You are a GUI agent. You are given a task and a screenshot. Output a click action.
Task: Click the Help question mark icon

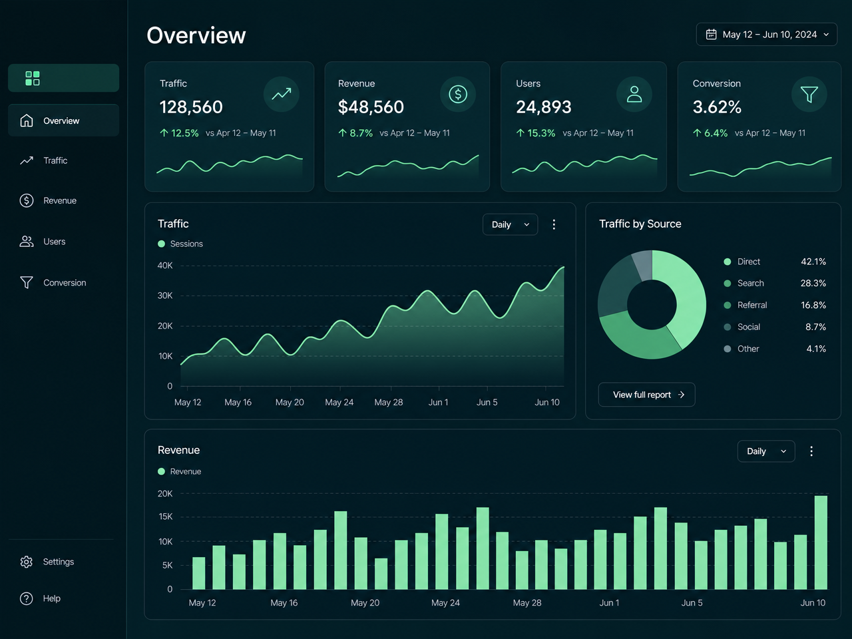pos(27,598)
